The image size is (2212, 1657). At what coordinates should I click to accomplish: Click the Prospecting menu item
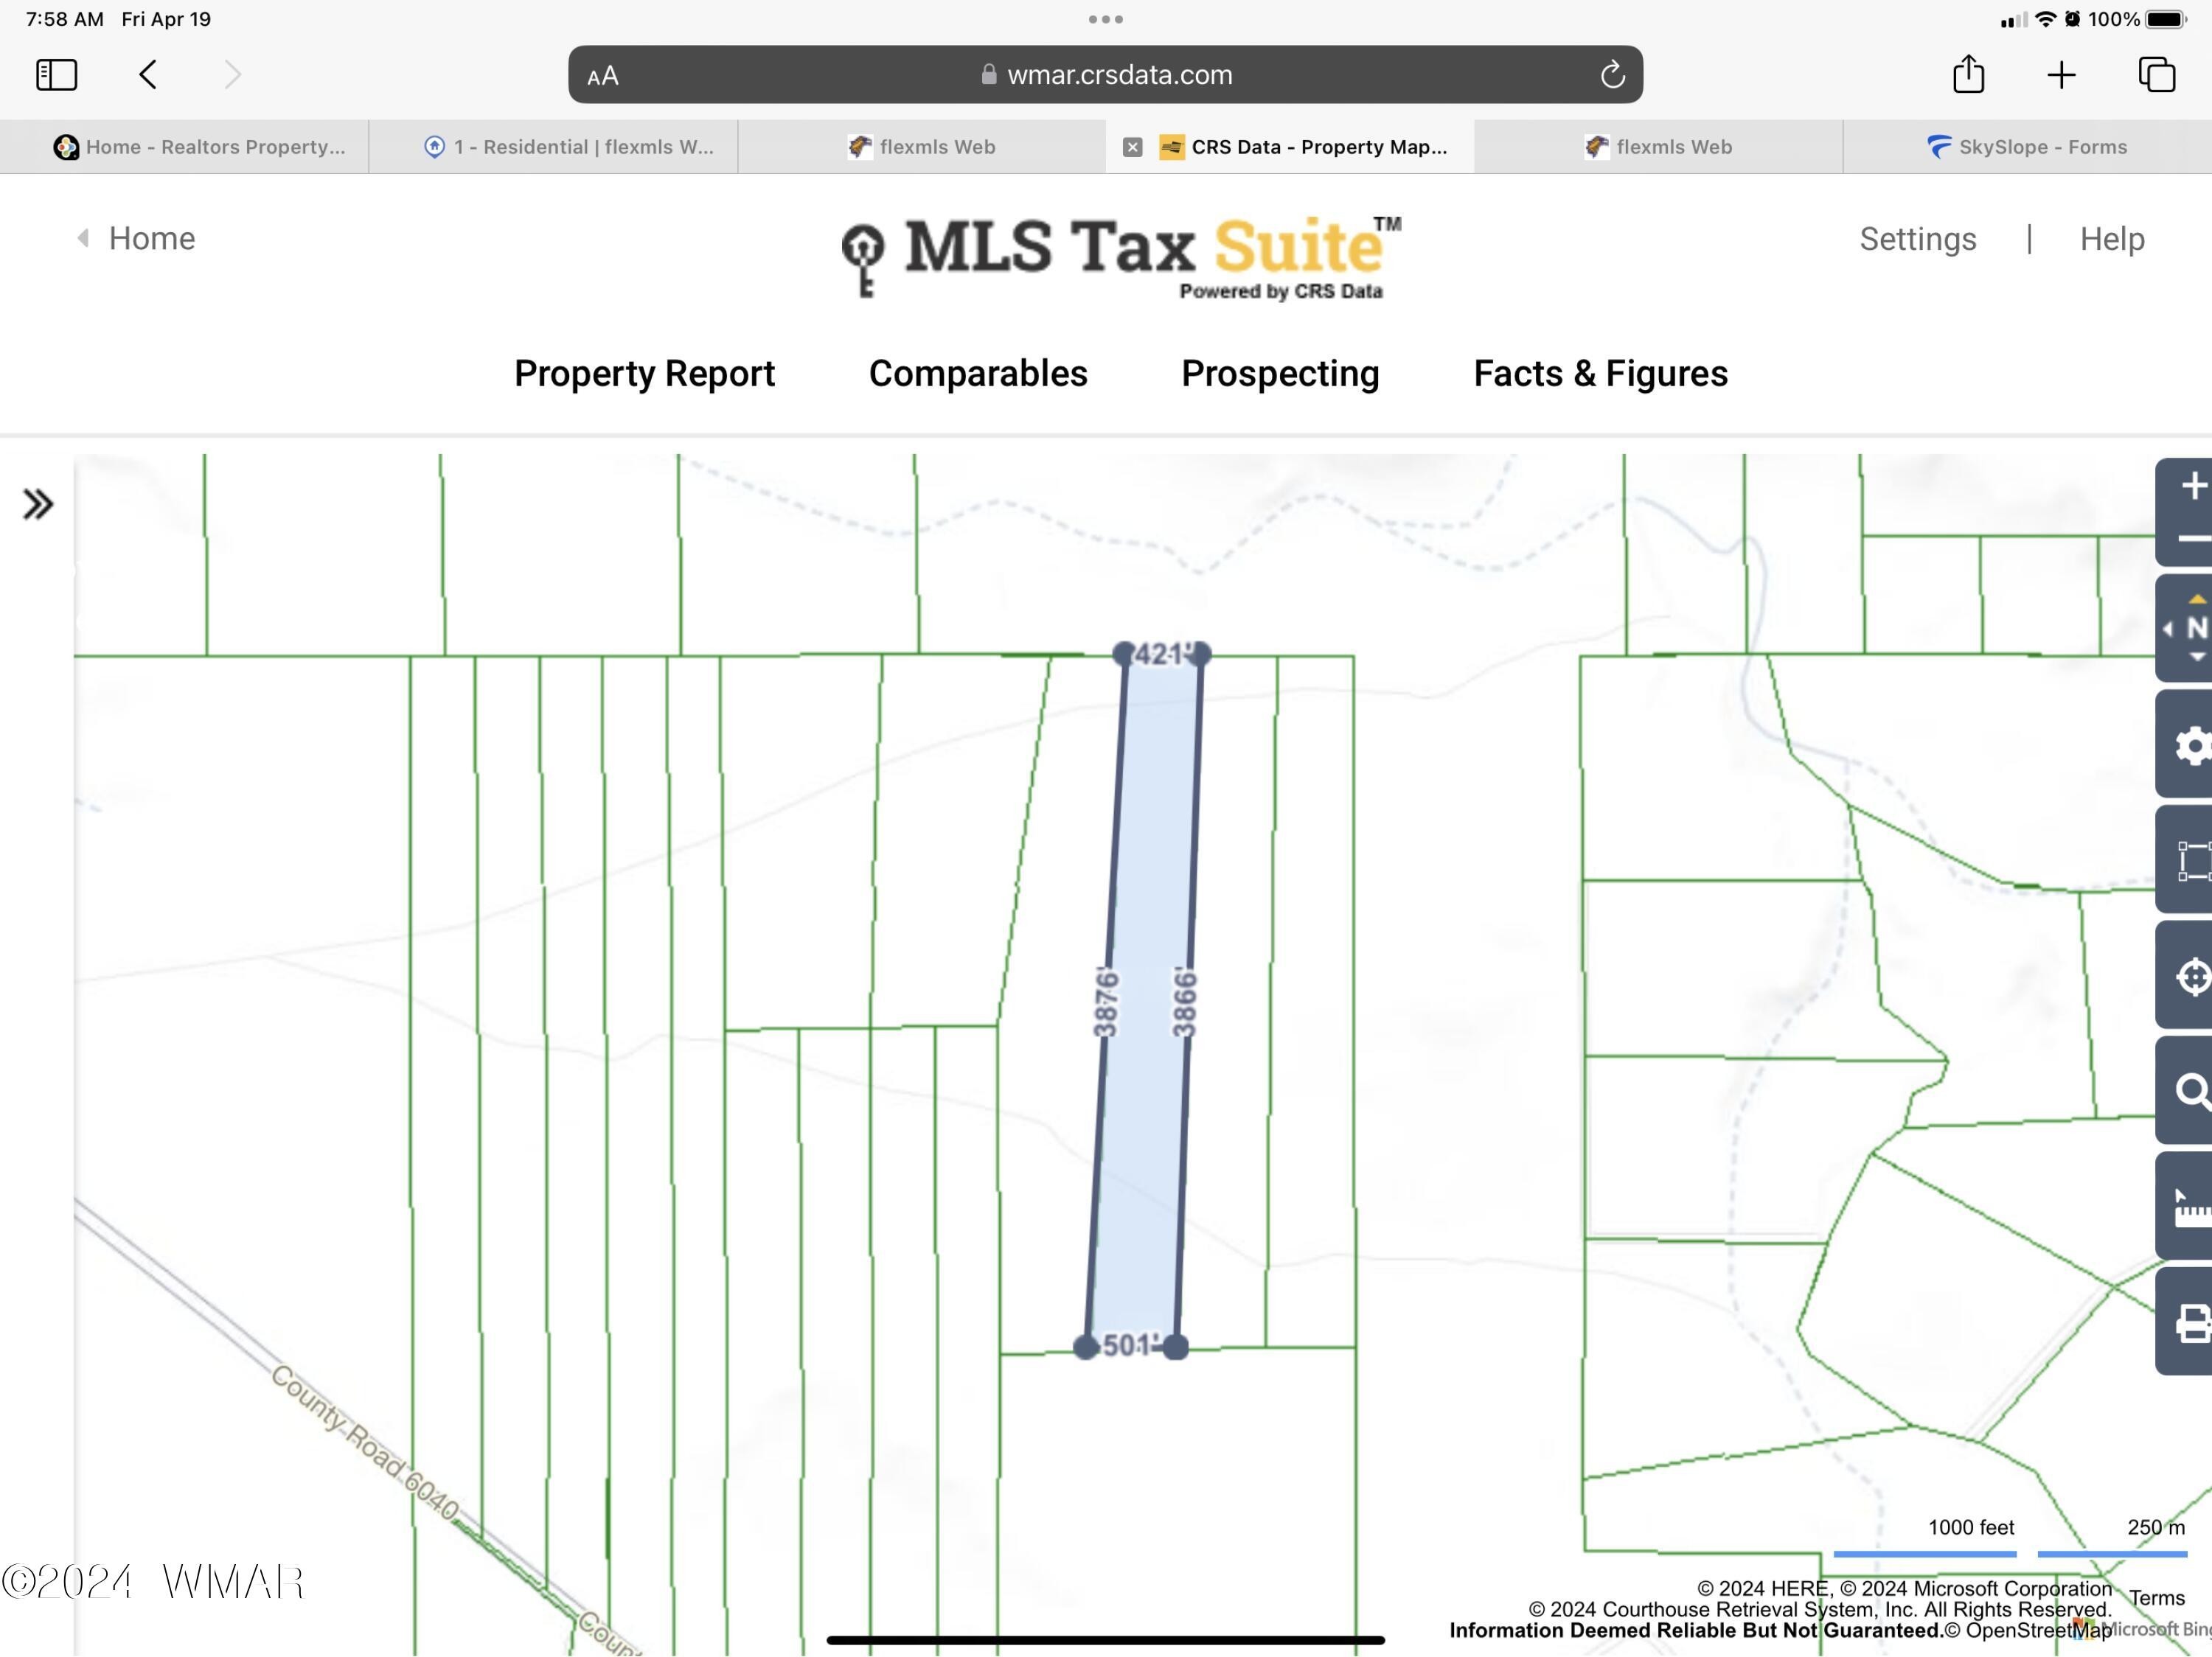point(1279,371)
